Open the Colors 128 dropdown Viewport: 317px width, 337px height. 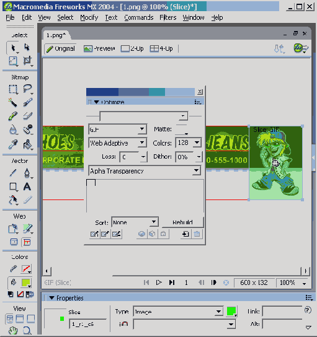pyautogui.click(x=189, y=142)
